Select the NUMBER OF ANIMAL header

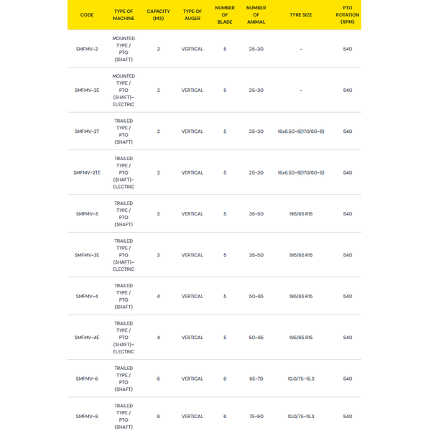point(256,15)
